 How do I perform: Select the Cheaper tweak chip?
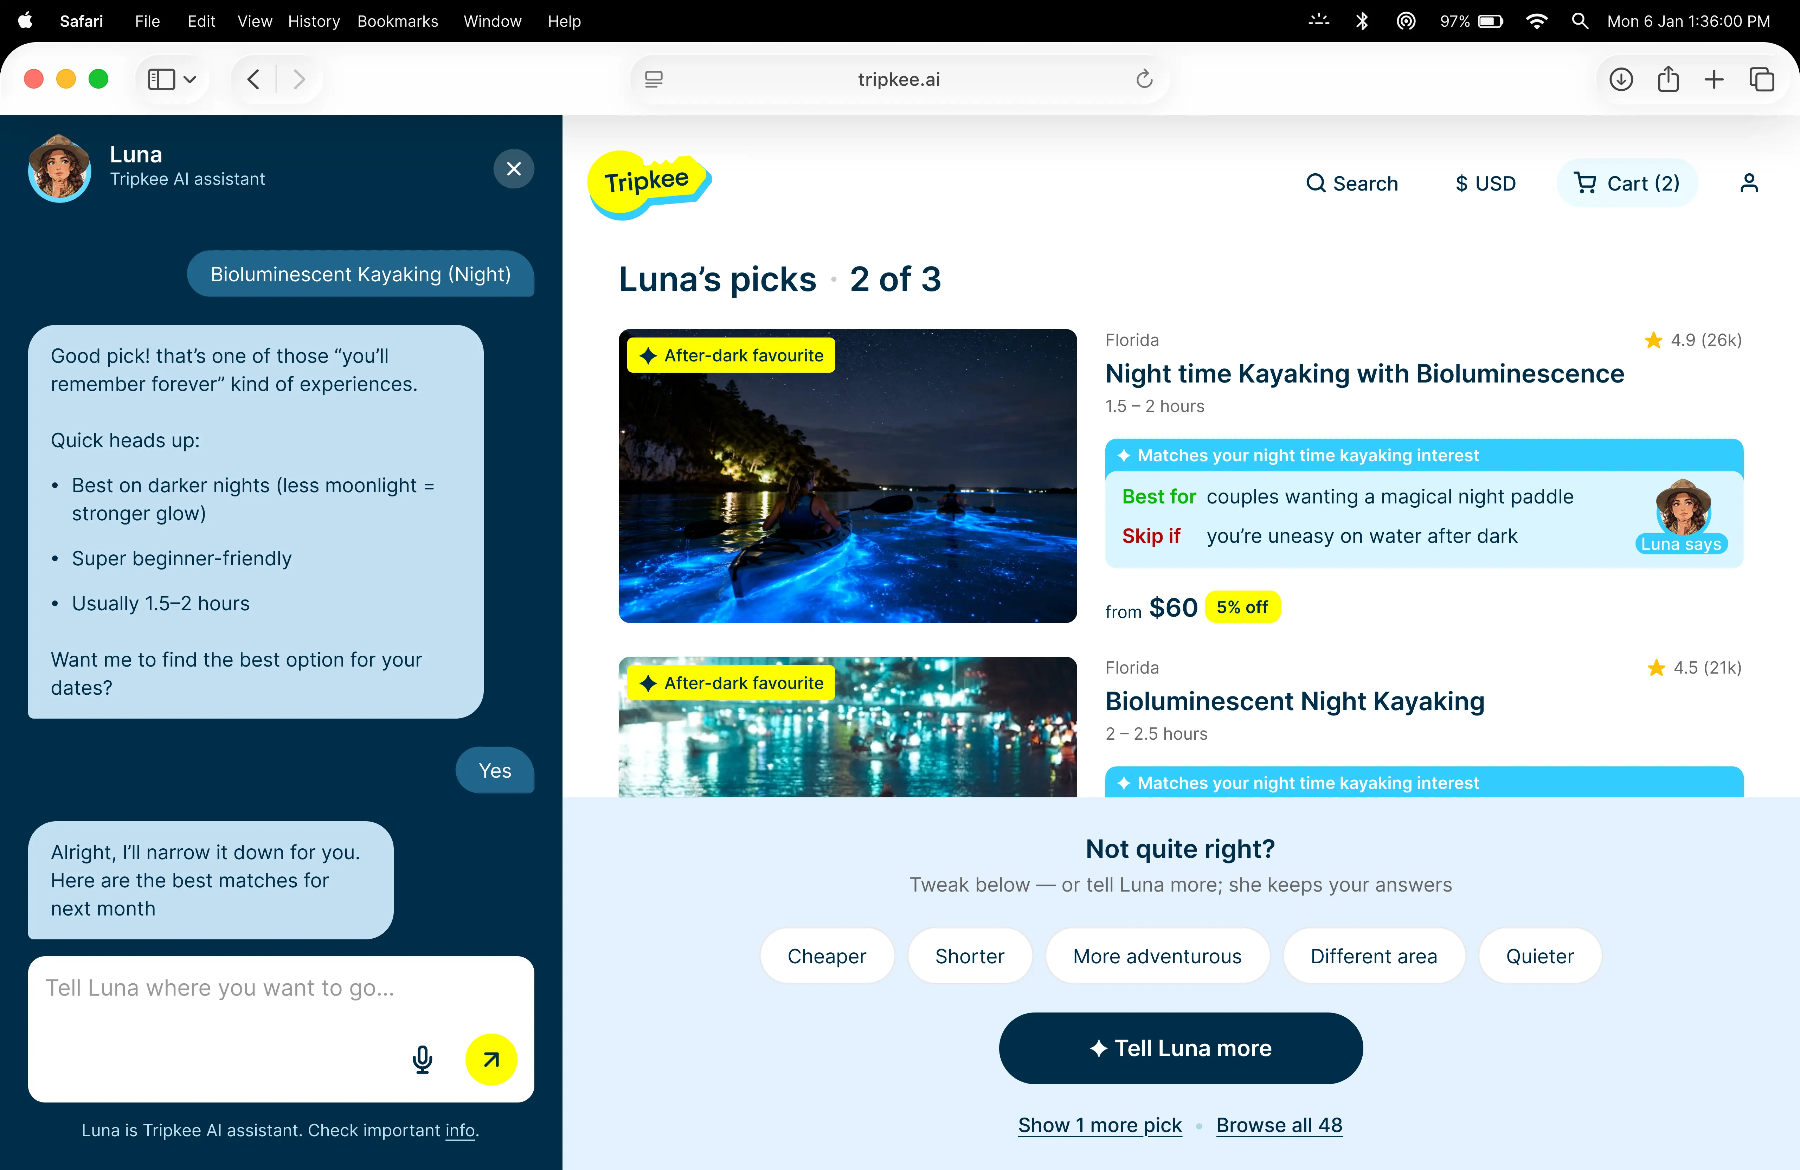click(827, 955)
